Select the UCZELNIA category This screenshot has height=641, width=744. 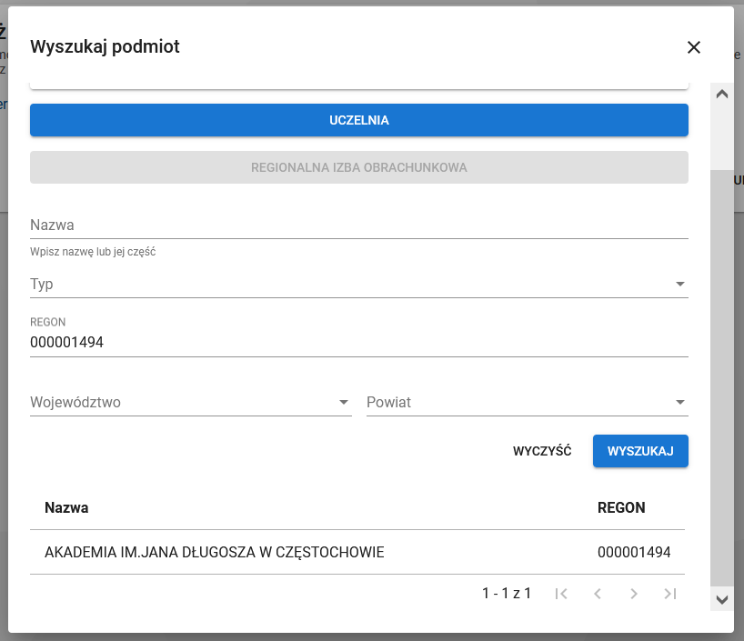(x=359, y=119)
